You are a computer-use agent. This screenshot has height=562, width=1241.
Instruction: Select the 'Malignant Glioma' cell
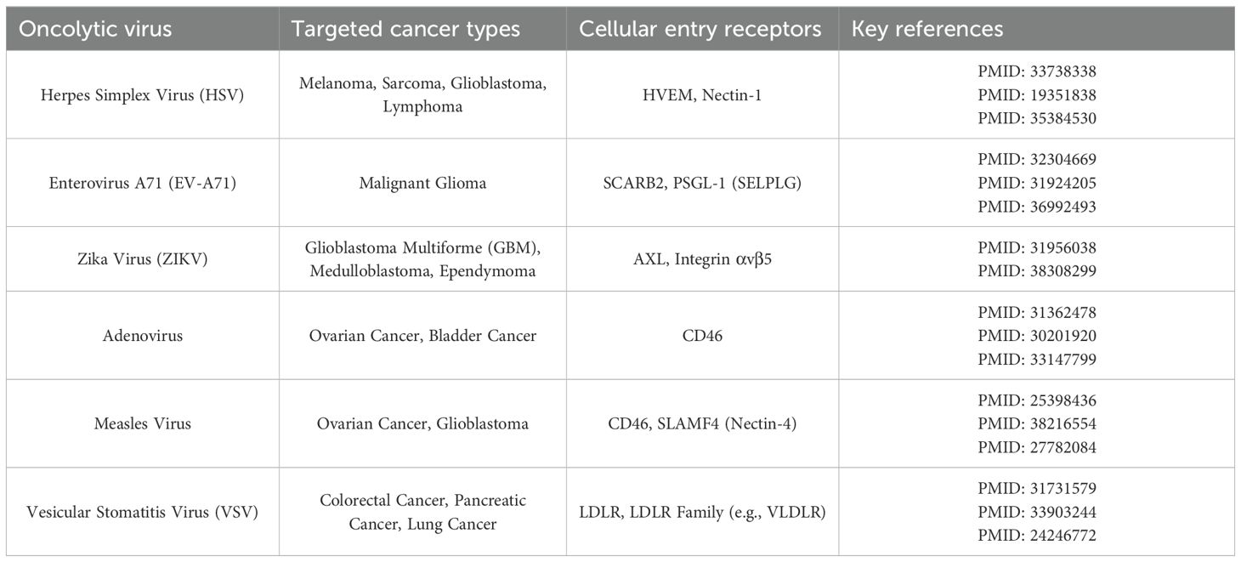point(422,183)
